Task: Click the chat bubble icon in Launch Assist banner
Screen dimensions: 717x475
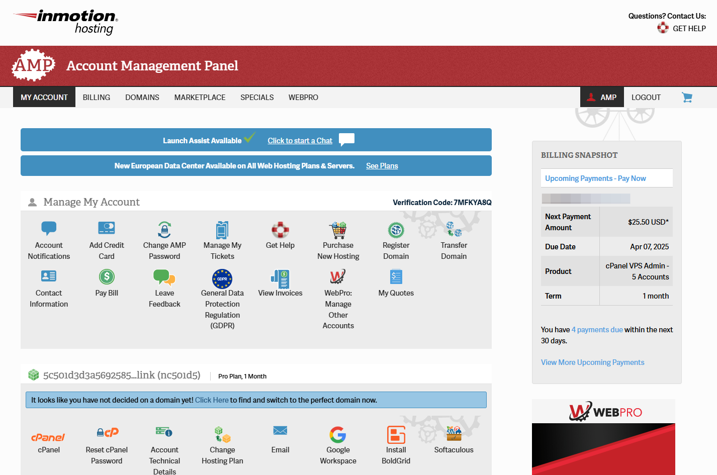Action: (x=346, y=139)
